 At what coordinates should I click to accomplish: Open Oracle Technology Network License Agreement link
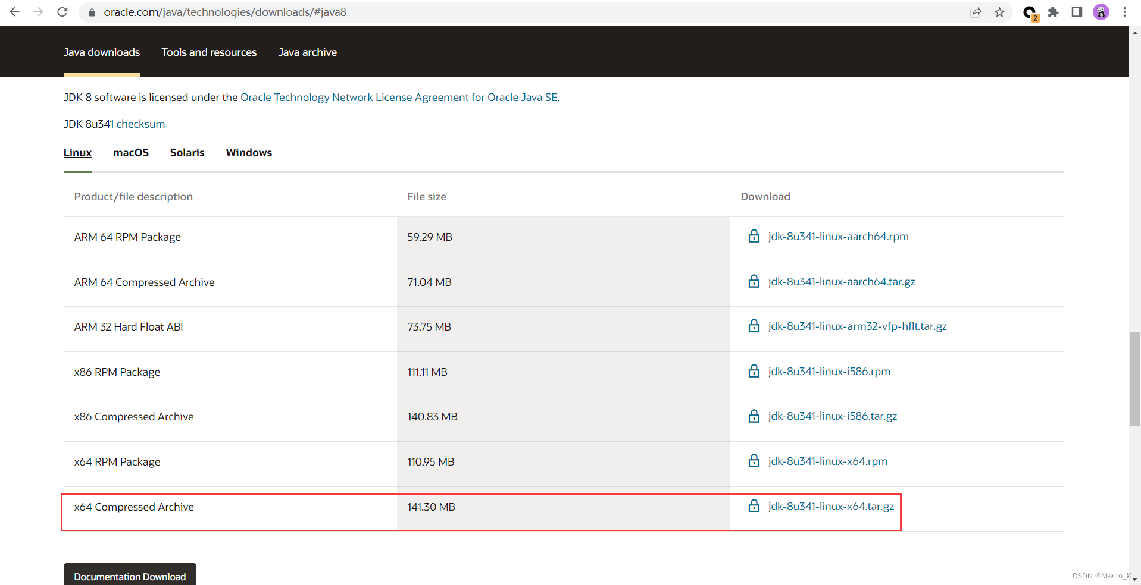pyautogui.click(x=399, y=97)
